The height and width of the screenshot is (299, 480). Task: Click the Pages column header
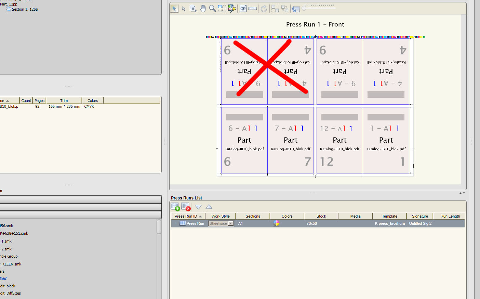click(40, 101)
